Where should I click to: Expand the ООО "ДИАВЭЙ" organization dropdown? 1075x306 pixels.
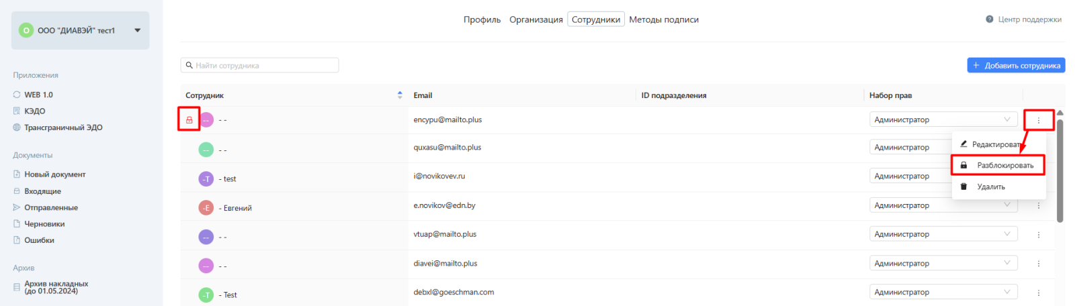click(x=138, y=30)
